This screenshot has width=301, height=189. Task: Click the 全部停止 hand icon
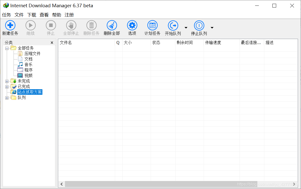tap(71, 25)
